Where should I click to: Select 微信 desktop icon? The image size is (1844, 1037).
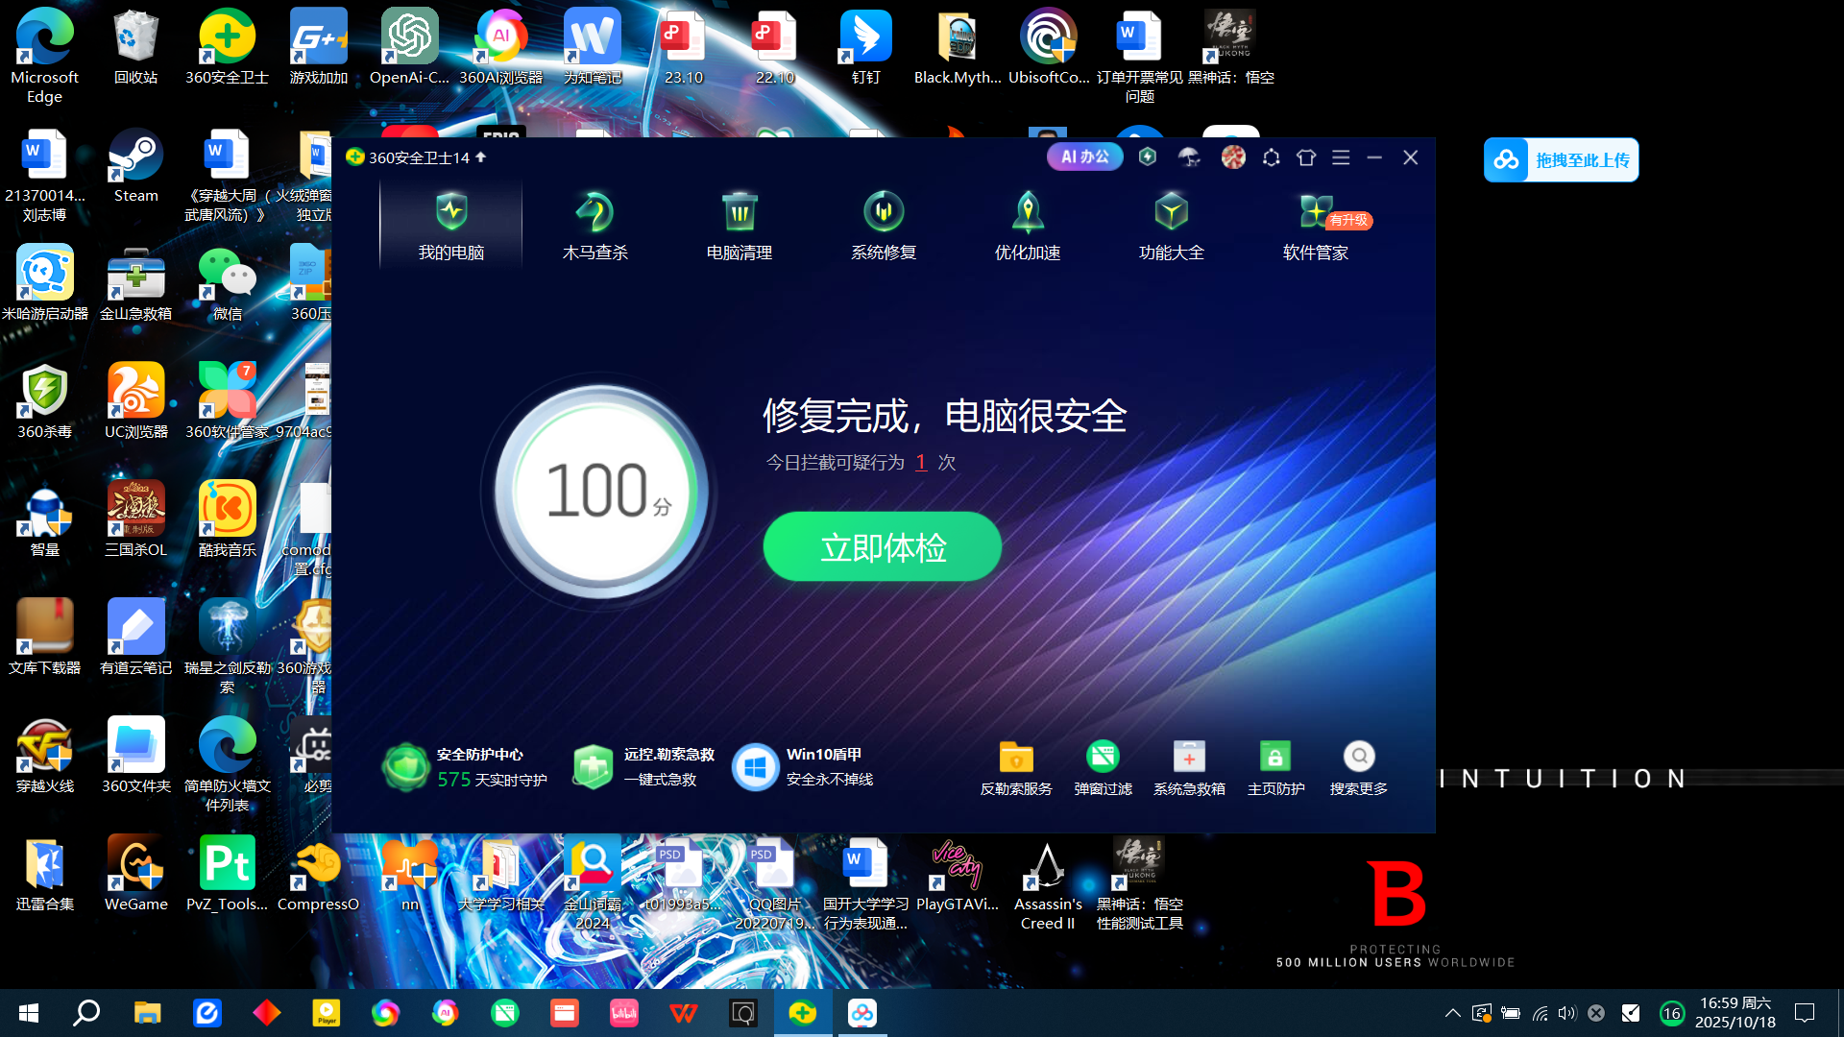point(227,284)
